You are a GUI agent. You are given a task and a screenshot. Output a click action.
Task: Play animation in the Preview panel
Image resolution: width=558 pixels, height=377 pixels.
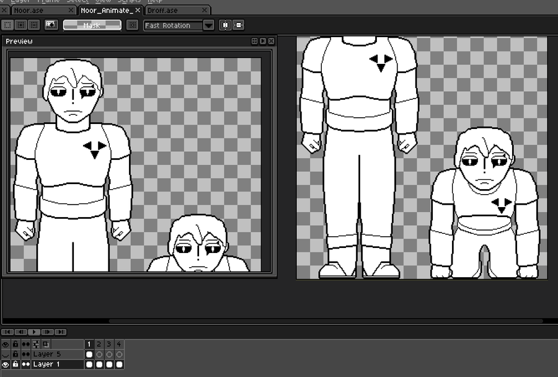[x=263, y=42]
